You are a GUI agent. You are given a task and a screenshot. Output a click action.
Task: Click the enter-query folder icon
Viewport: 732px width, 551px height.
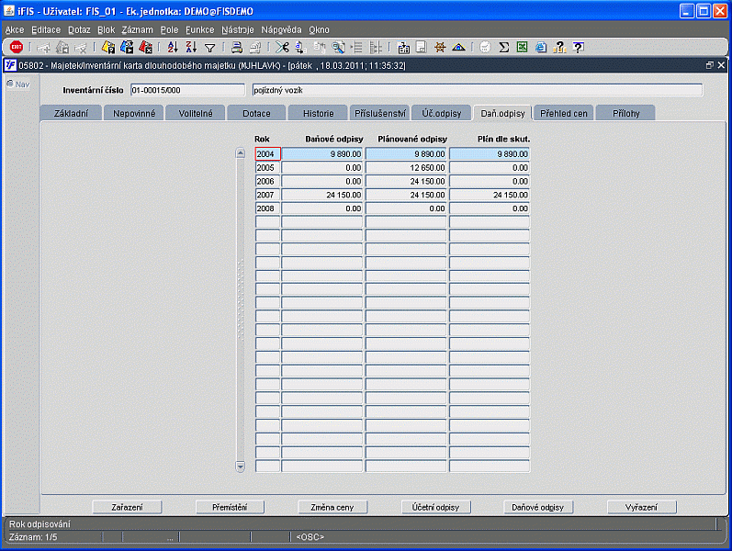click(108, 47)
